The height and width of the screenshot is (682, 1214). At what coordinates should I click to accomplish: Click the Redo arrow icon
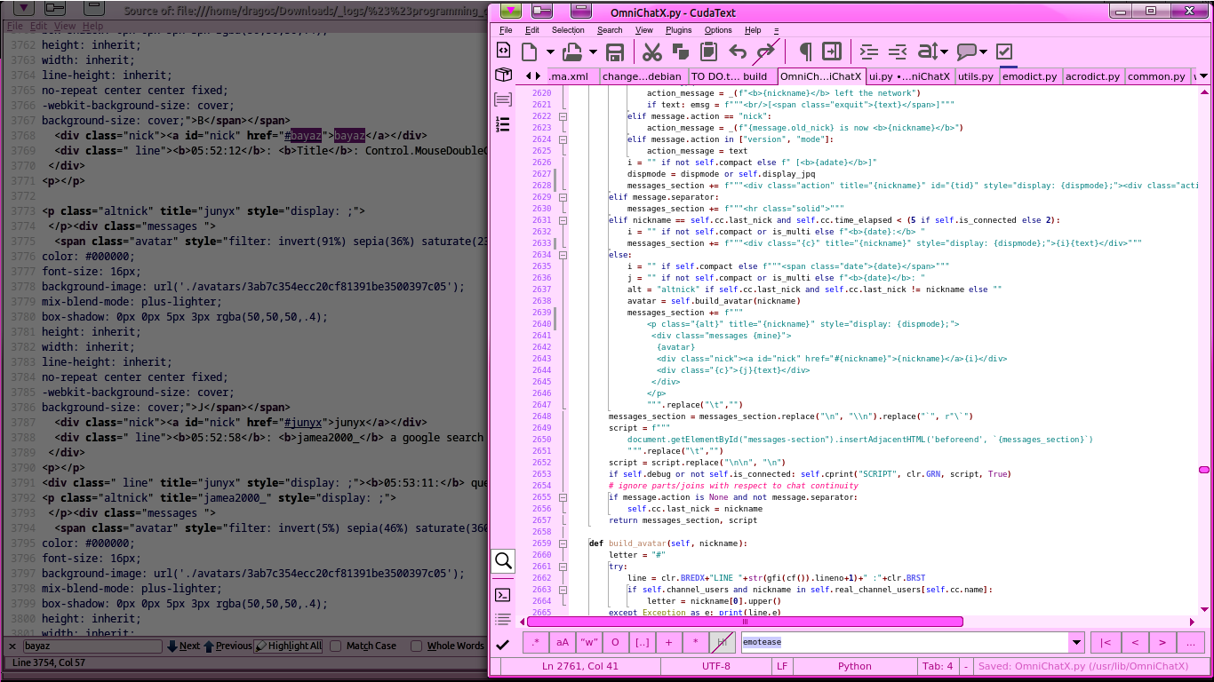click(765, 52)
